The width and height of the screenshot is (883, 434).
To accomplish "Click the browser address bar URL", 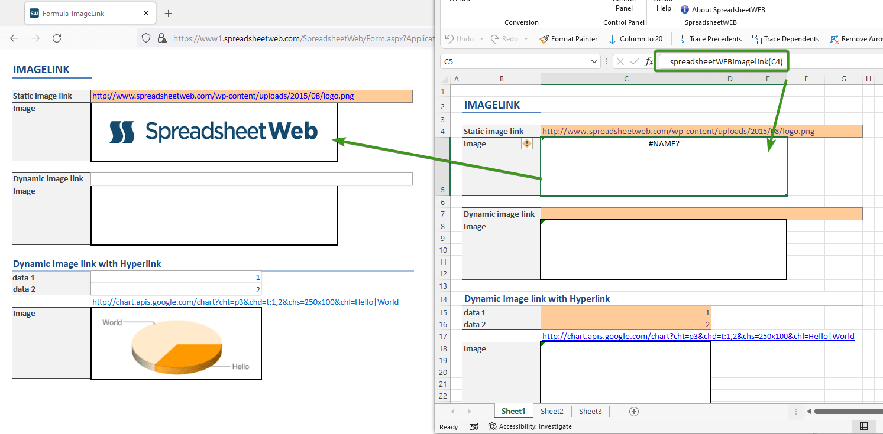I will (303, 38).
